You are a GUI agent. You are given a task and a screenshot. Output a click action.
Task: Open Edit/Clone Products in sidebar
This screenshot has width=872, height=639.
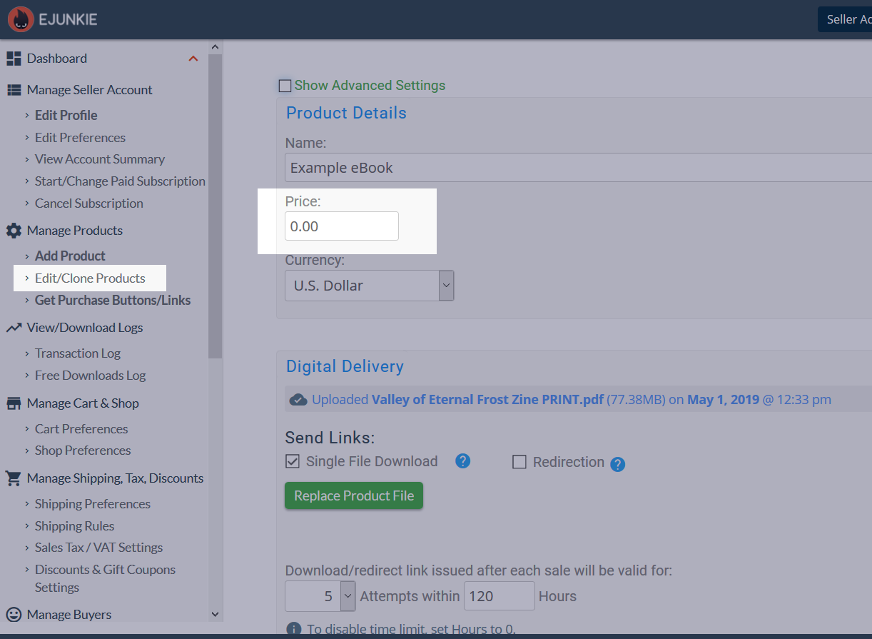click(90, 278)
